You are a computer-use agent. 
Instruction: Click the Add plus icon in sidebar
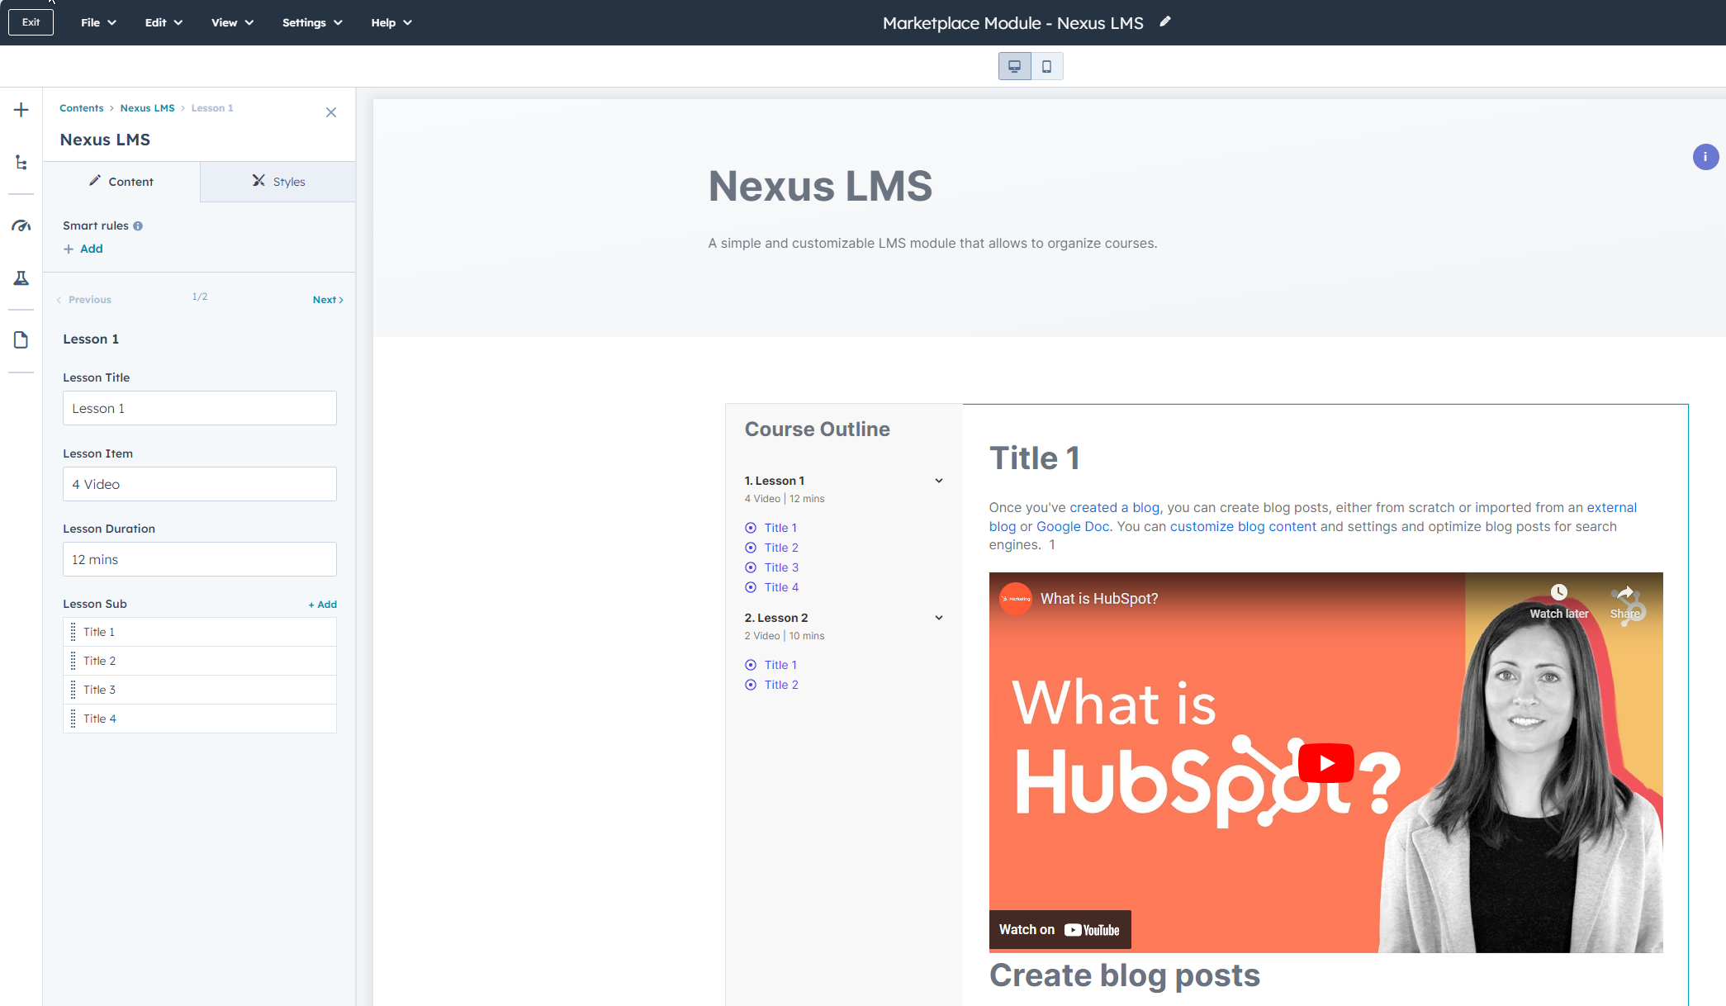pos(21,110)
